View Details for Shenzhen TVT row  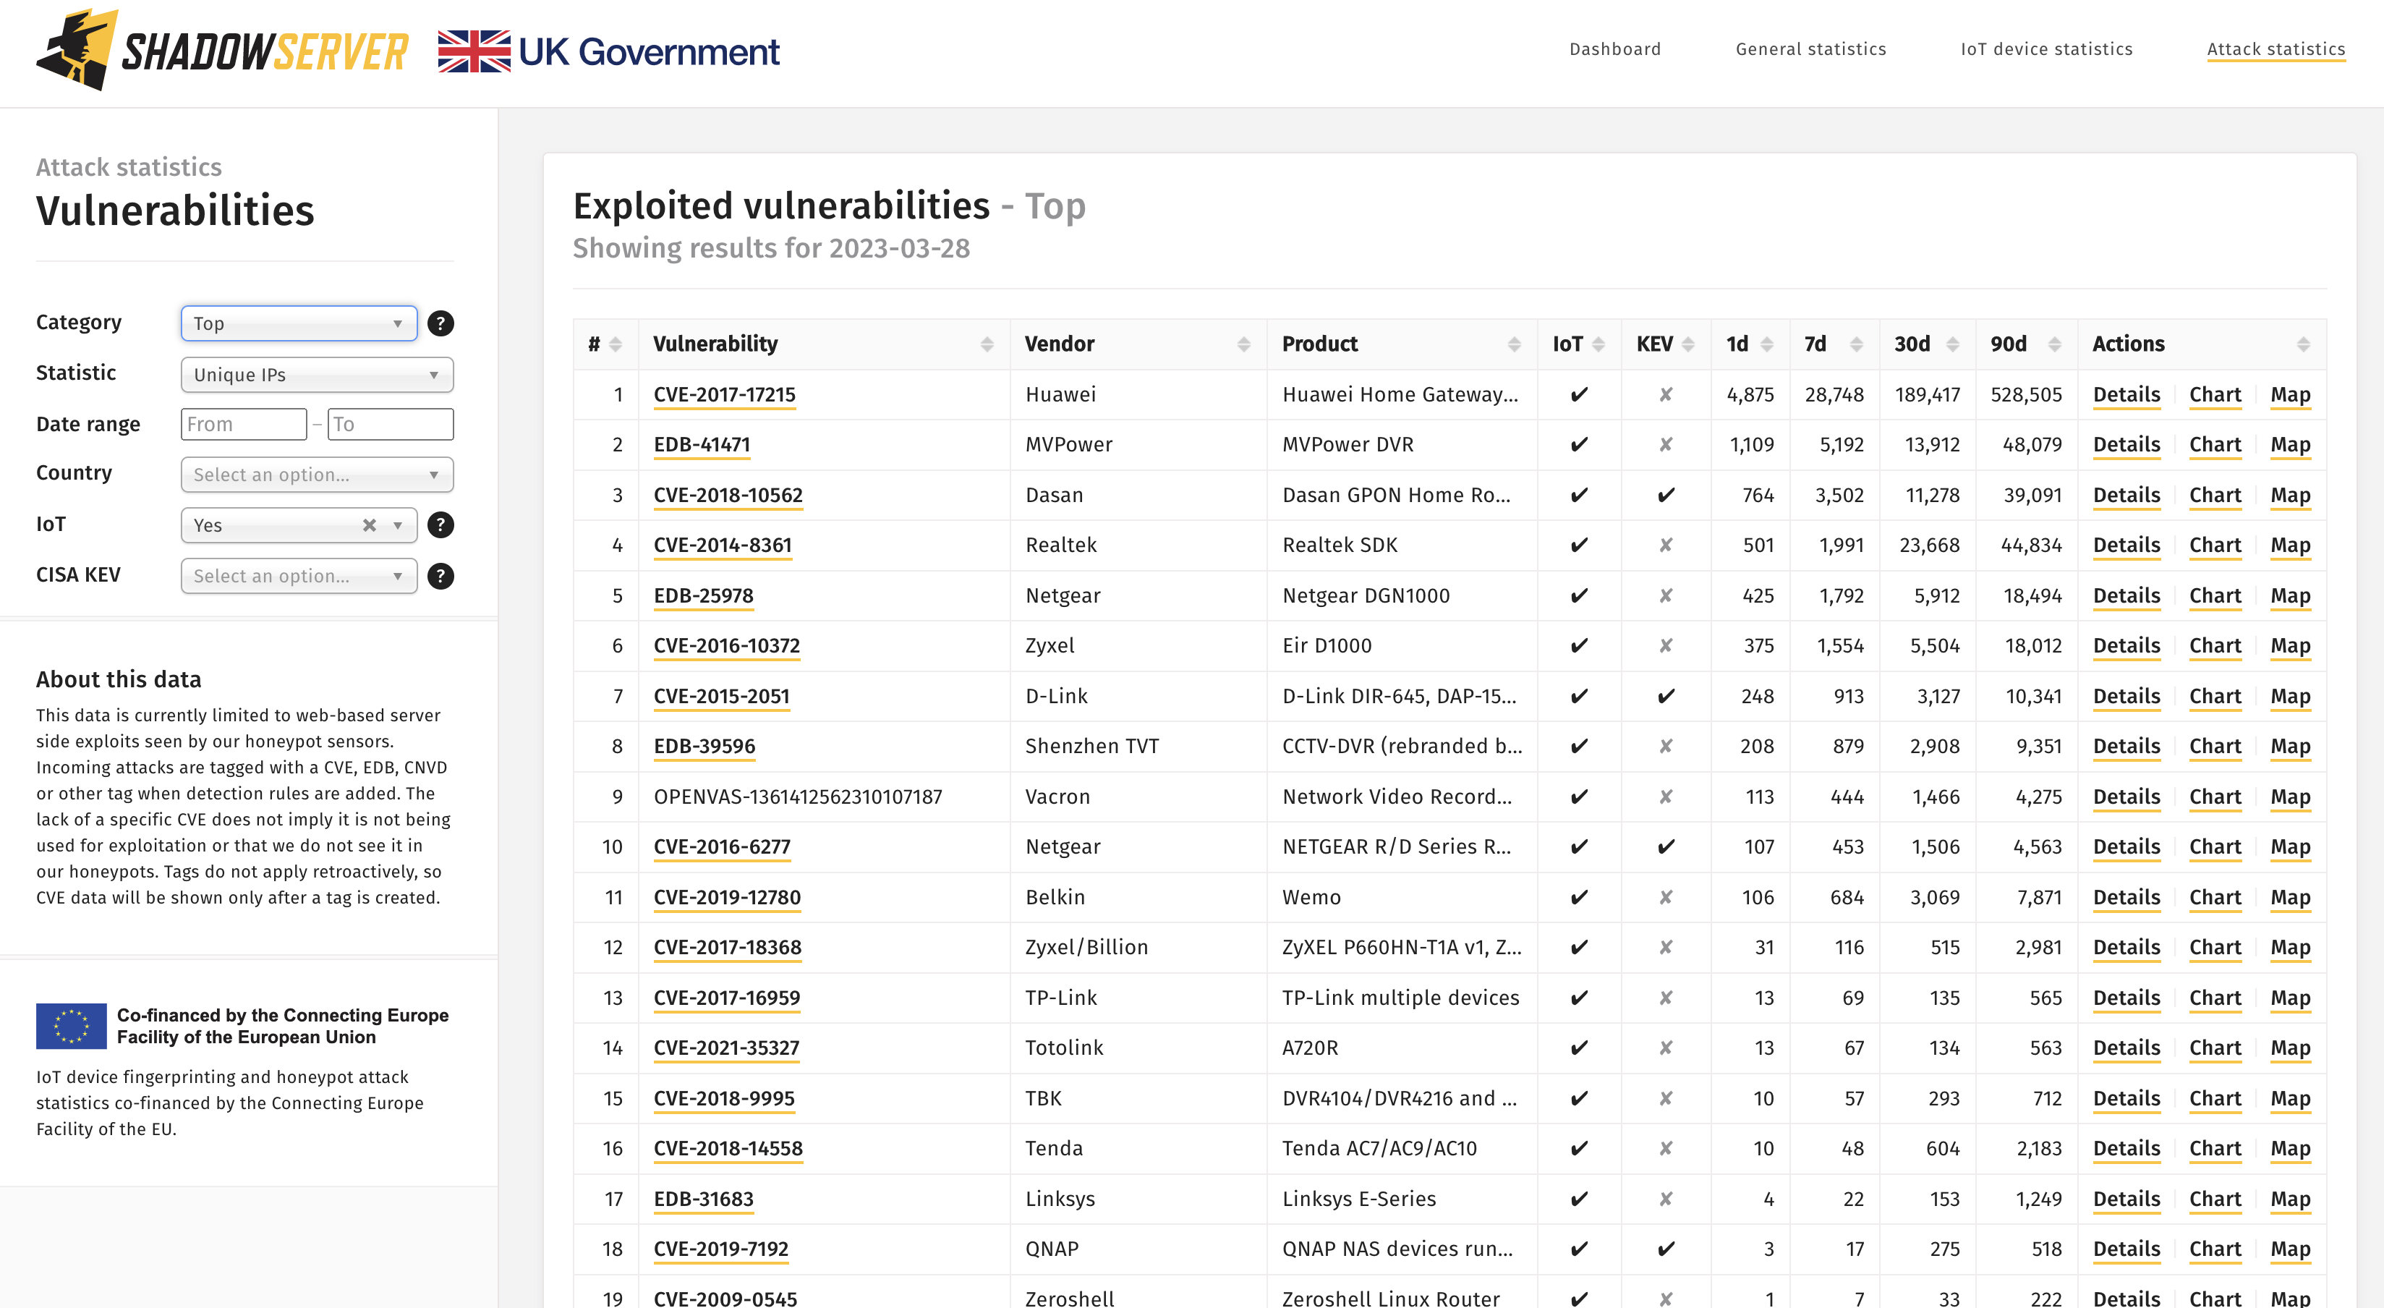point(2127,746)
